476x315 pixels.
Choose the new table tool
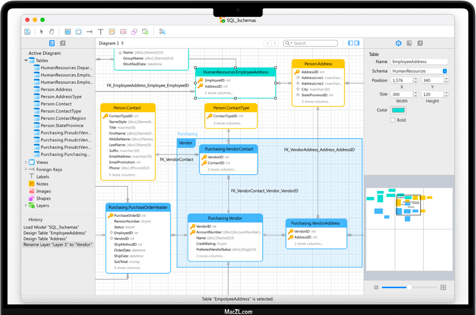[x=68, y=31]
